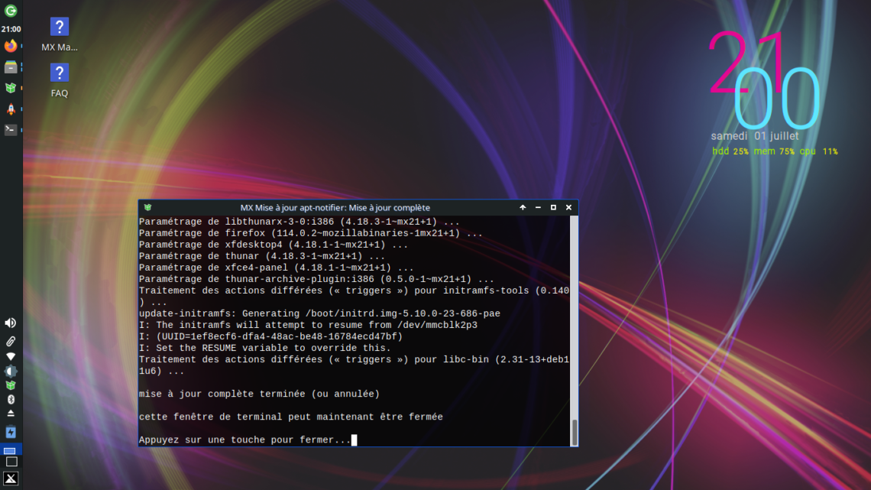Open the file manager from the panel
Viewport: 871px width, 490px height.
[x=10, y=67]
